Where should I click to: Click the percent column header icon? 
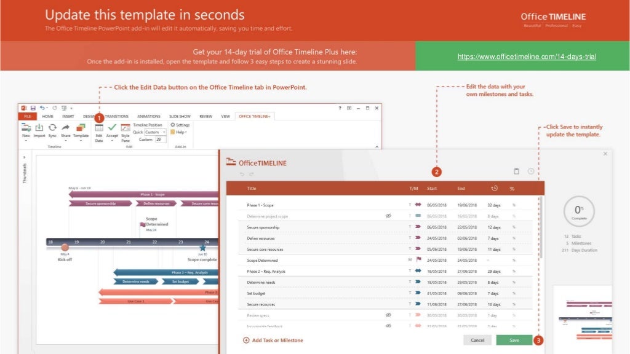pyautogui.click(x=512, y=188)
